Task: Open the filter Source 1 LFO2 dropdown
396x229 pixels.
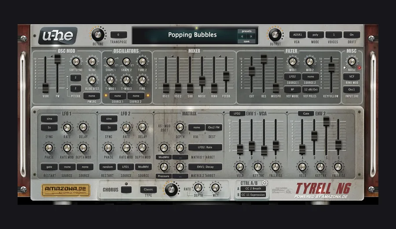Action: point(292,76)
